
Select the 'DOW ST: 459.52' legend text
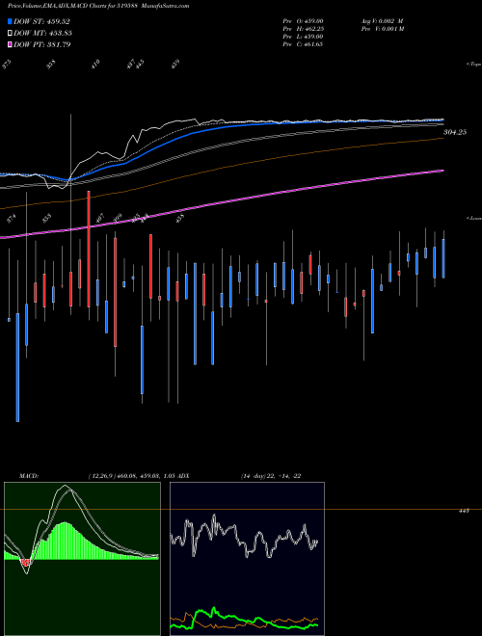42,22
